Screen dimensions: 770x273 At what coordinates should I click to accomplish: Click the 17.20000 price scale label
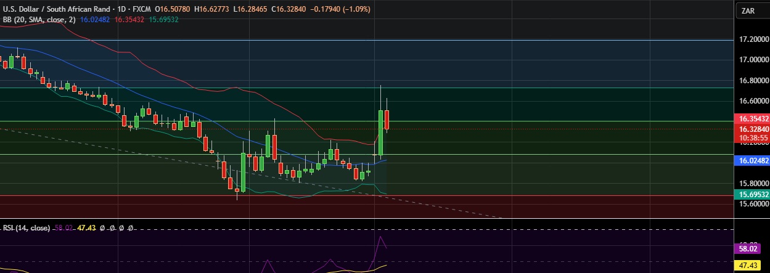754,39
